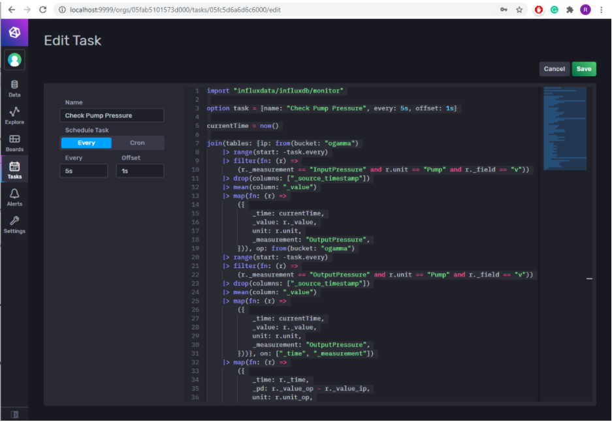
Task: Save the Check Pump Pressure task
Action: click(583, 68)
